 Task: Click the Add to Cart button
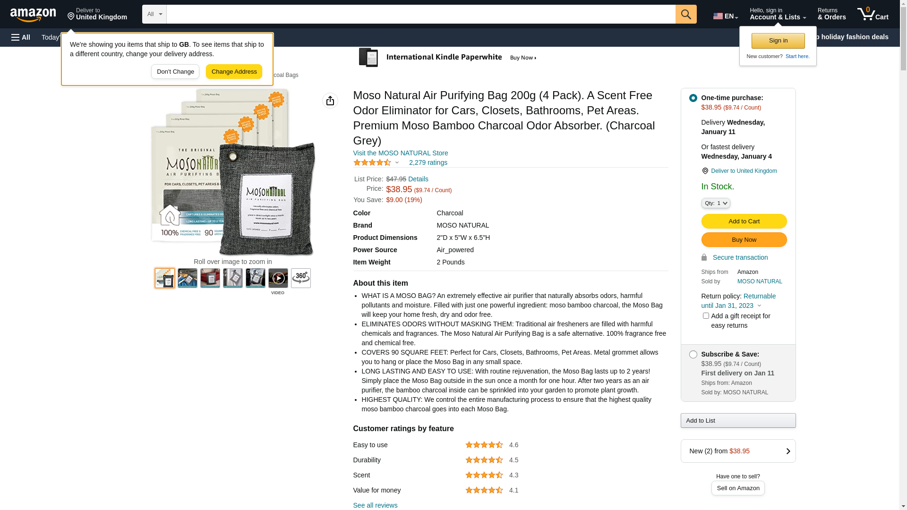744,221
